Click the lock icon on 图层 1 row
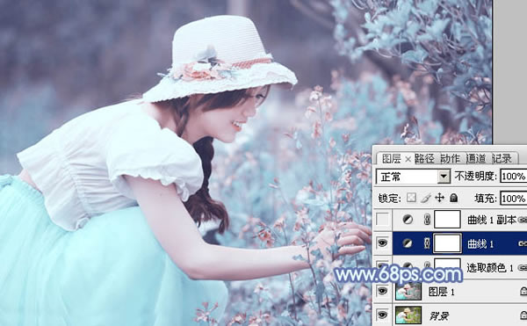Image resolution: width=527 pixels, height=326 pixels. (x=523, y=291)
